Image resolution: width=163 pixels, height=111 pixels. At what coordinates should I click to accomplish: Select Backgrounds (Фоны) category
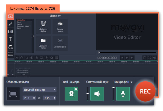point(19,28)
